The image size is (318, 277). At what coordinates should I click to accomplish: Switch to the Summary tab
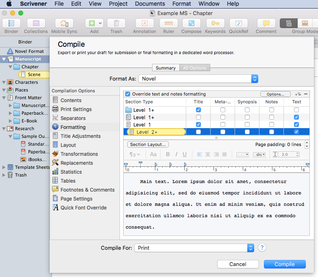click(166, 68)
